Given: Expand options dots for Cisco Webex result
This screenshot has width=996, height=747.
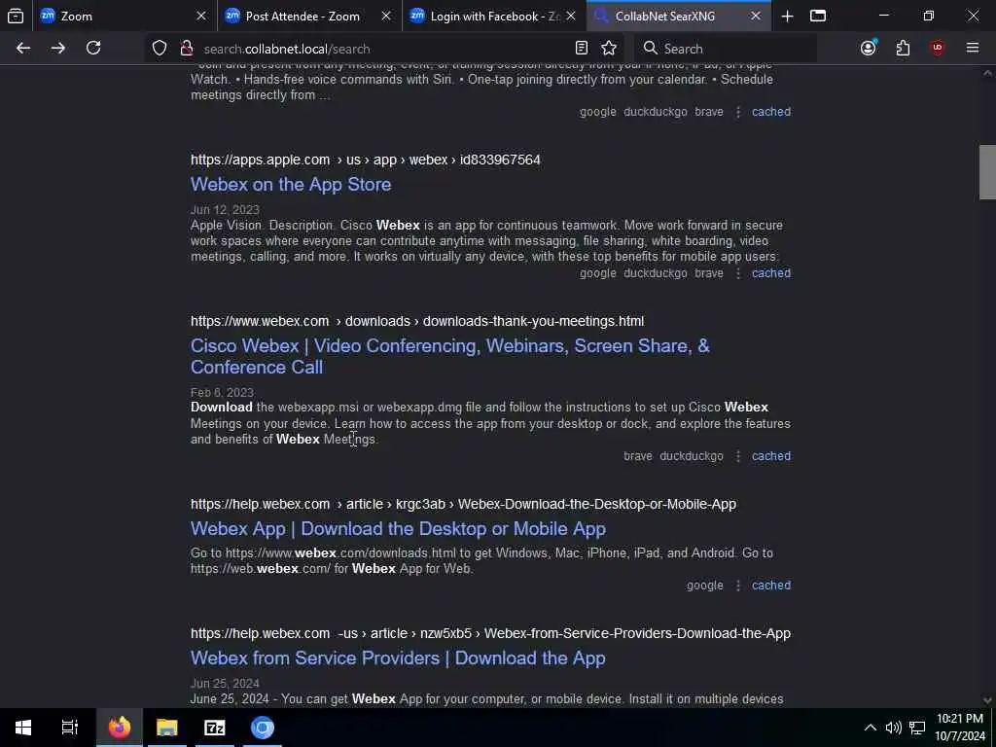Looking at the screenshot, I should [x=738, y=456].
